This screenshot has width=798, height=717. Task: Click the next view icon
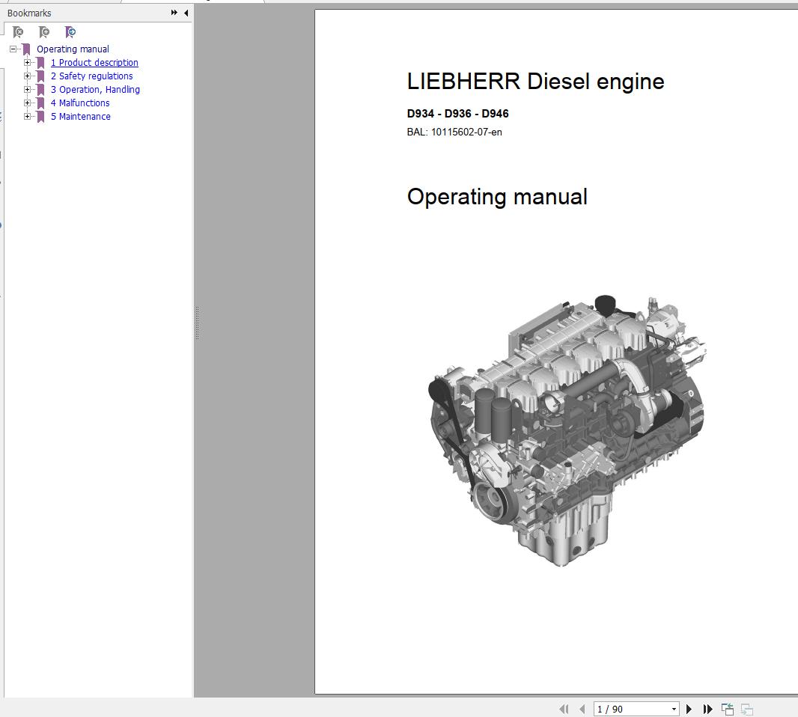pos(746,709)
